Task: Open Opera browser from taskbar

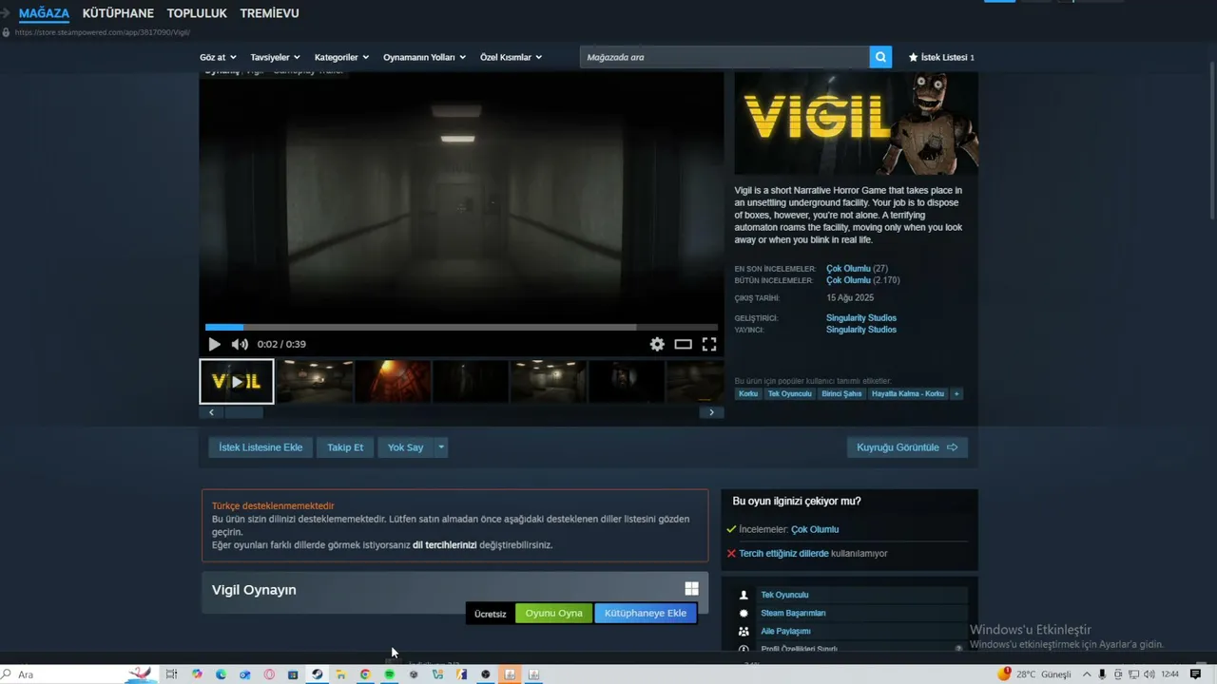Action: pos(269,674)
